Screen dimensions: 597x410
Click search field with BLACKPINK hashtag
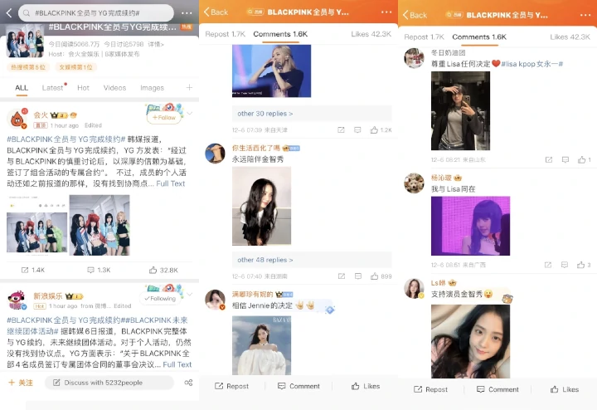coord(96,13)
